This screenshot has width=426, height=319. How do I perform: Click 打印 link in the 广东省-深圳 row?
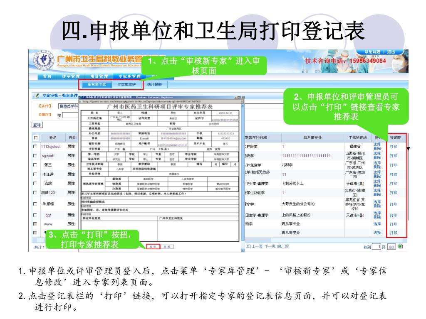(394, 174)
